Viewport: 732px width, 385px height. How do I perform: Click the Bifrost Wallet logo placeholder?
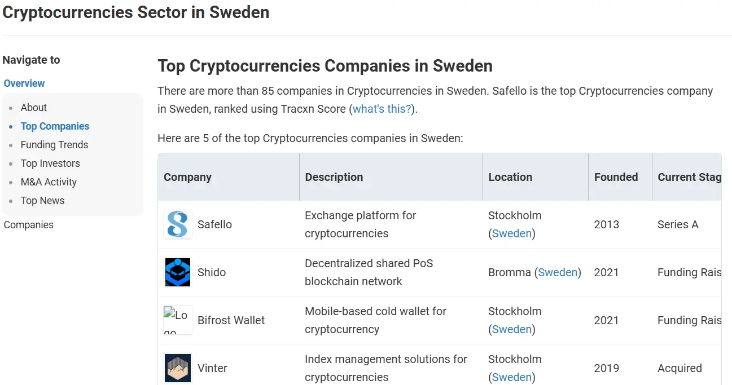tap(178, 320)
